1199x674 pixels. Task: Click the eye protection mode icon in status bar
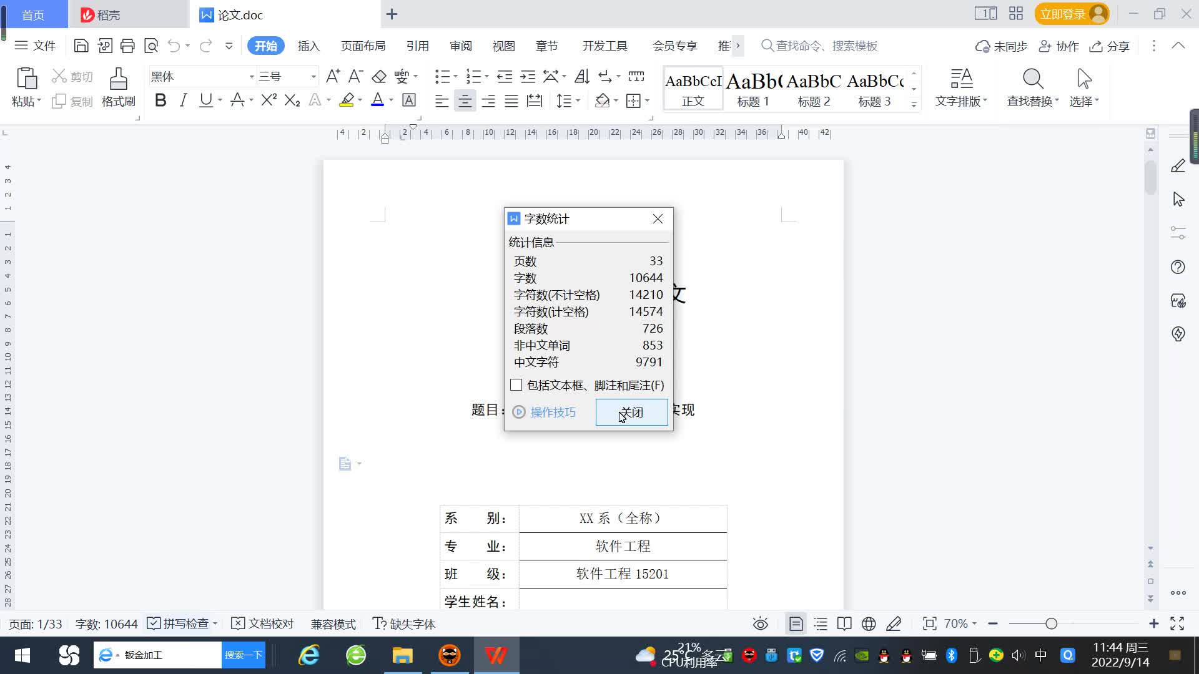click(760, 623)
